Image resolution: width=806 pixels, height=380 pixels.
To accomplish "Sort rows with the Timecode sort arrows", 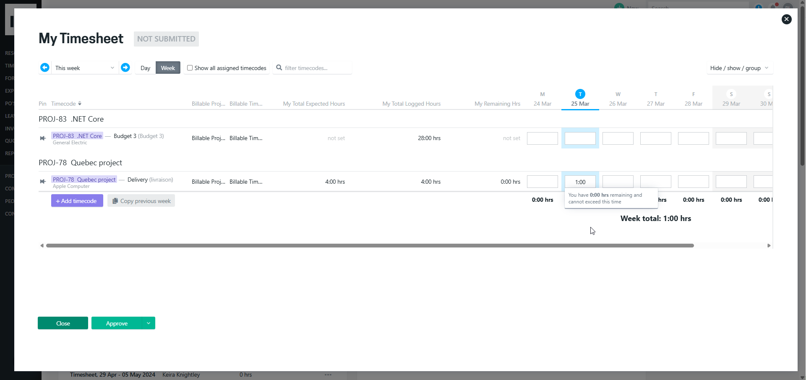I will 79,104.
